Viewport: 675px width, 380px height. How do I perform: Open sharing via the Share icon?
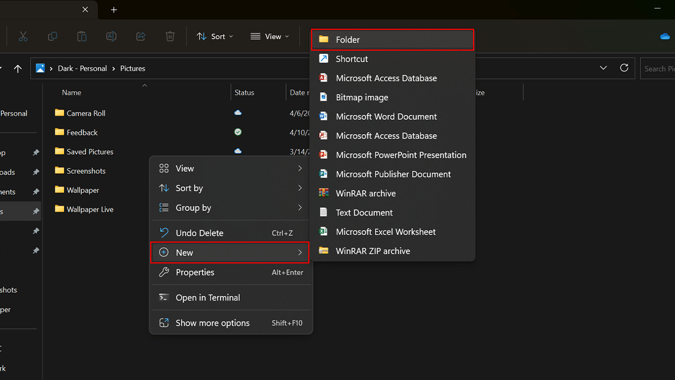point(140,36)
